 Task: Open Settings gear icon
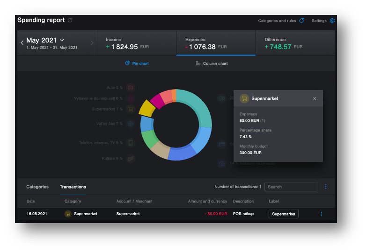point(332,21)
